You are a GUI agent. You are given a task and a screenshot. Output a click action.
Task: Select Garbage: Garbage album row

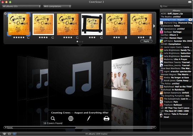(x=176, y=32)
